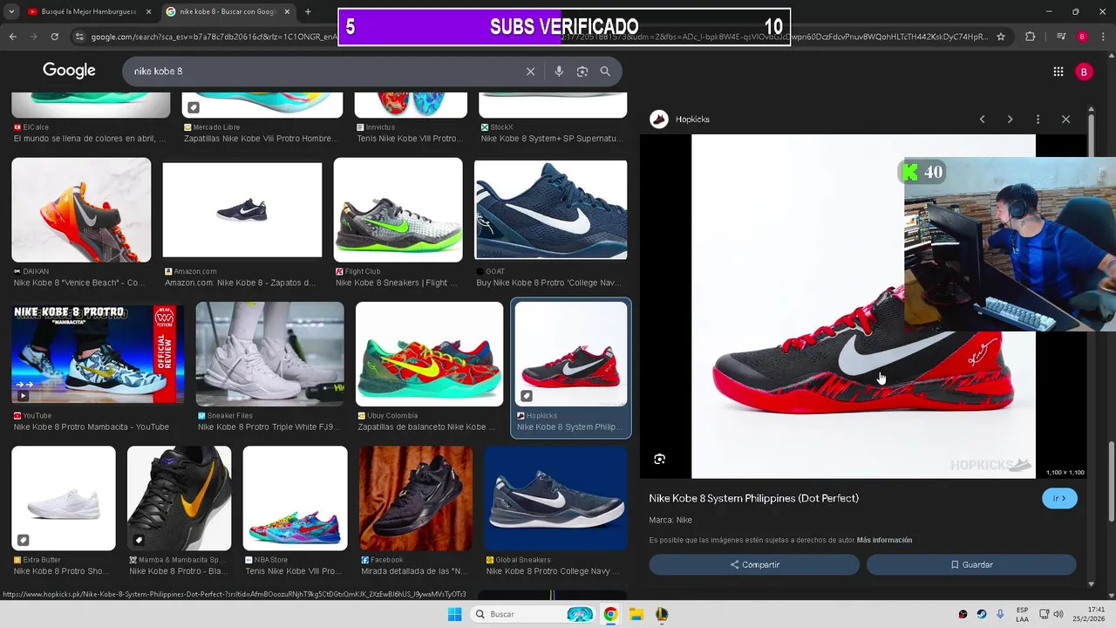Open volume control in system tray
This screenshot has height=628, width=1116.
[1058, 614]
